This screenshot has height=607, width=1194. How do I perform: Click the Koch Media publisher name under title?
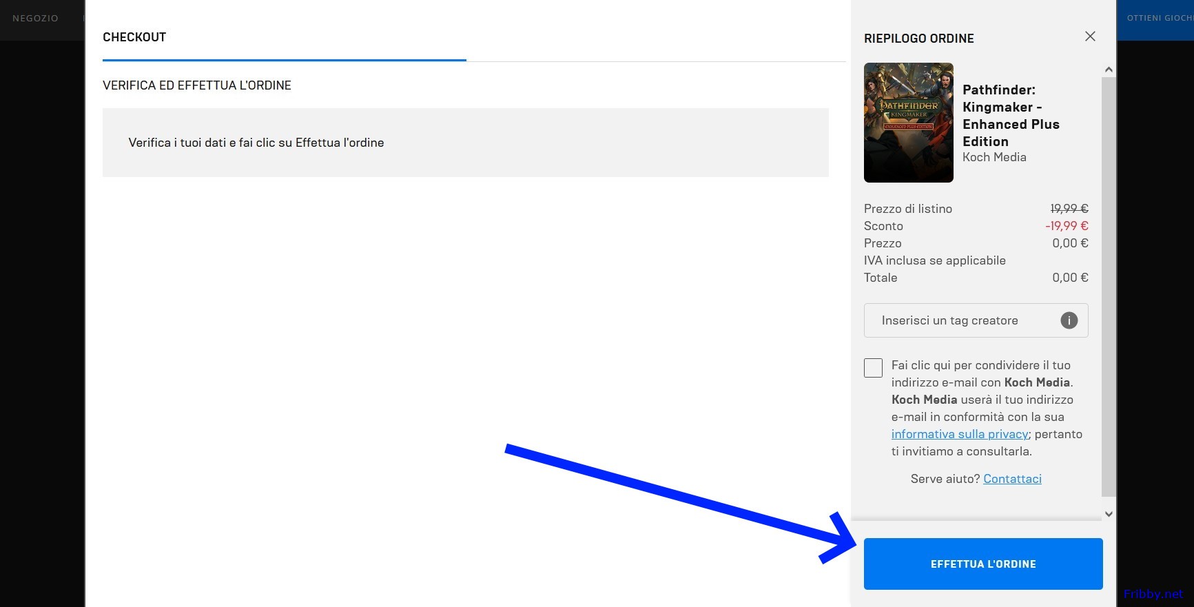(x=994, y=157)
